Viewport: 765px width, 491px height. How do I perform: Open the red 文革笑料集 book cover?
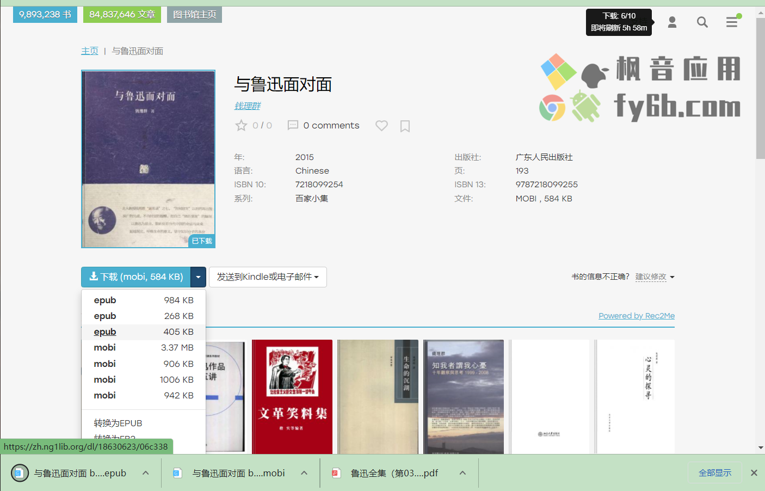pyautogui.click(x=292, y=396)
